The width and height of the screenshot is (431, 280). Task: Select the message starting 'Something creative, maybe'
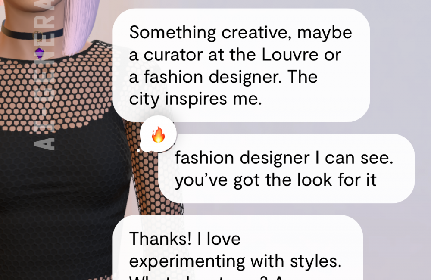click(x=241, y=65)
